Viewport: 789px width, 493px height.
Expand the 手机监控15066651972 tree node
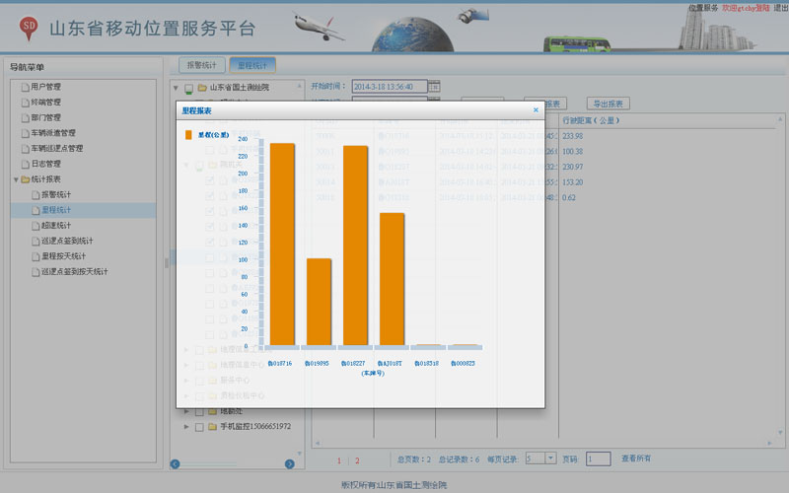click(x=186, y=427)
